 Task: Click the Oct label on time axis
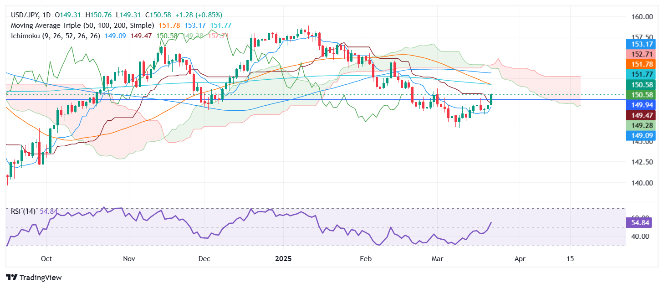coord(46,258)
